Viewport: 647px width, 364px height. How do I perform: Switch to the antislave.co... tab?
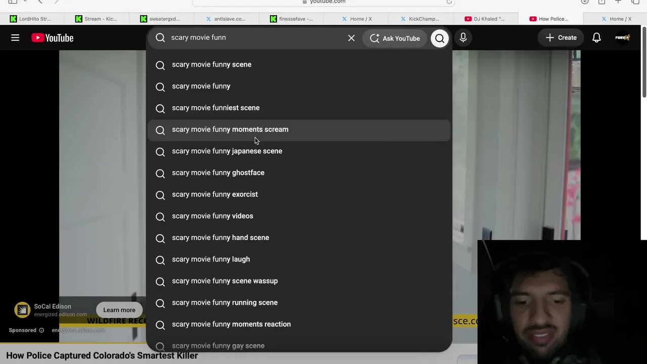[225, 19]
